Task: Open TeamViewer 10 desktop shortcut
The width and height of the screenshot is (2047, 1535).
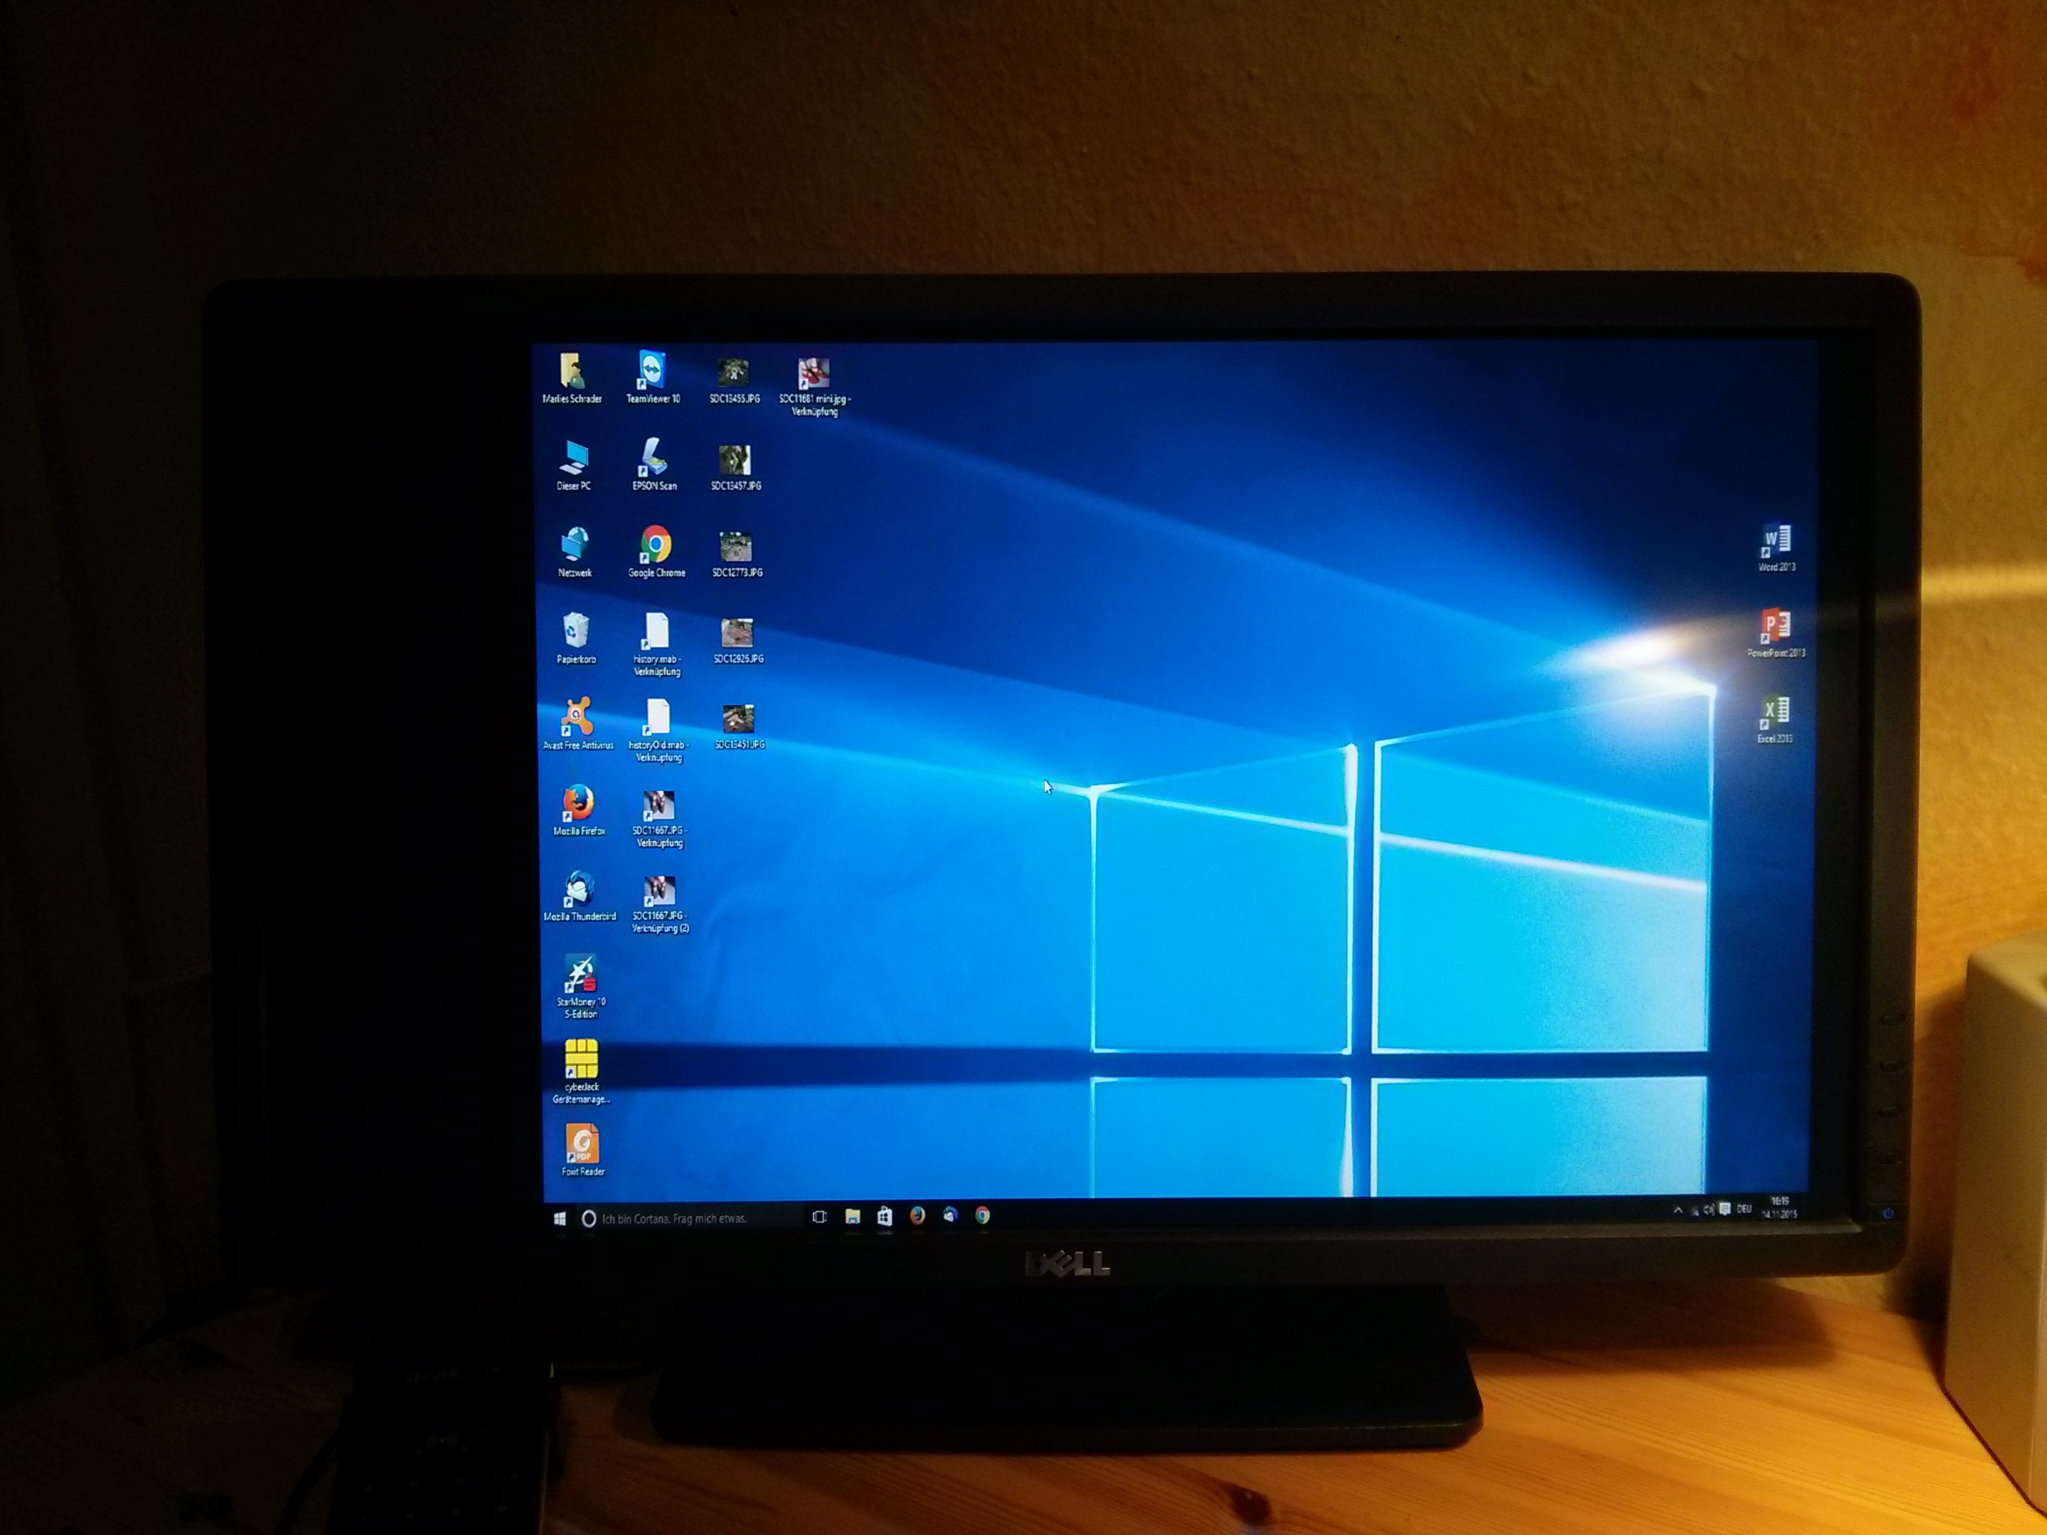Action: click(652, 372)
